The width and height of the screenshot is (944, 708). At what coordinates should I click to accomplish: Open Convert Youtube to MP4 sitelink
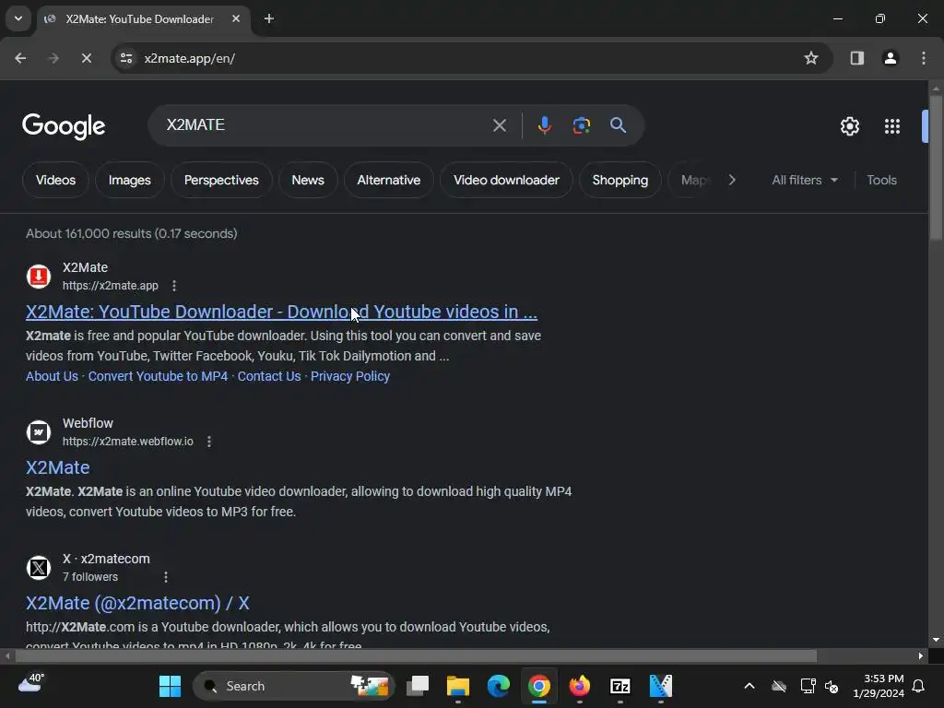158,376
